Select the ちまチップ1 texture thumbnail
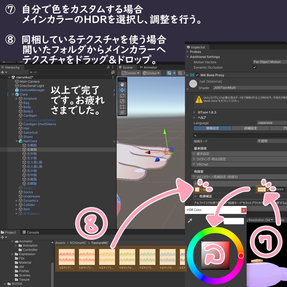 coord(67,256)
